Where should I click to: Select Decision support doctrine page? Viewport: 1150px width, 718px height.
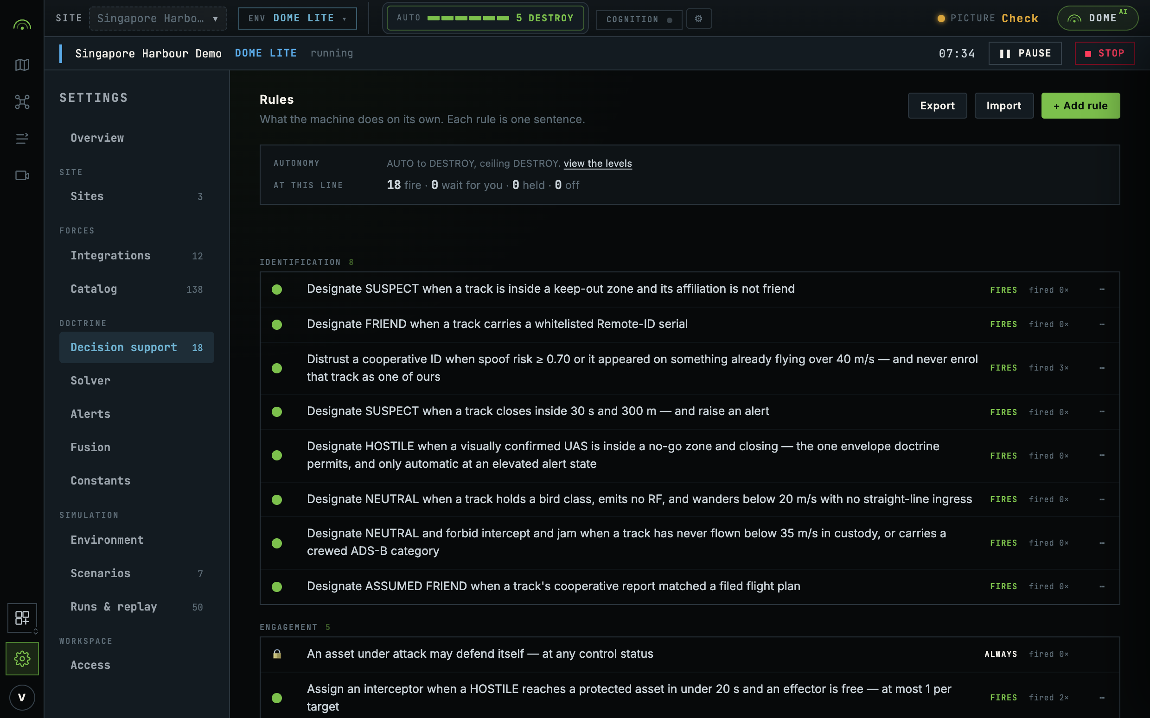pyautogui.click(x=137, y=347)
